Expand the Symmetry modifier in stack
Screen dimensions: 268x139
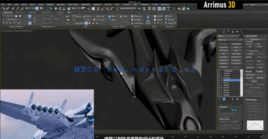pos(222,78)
